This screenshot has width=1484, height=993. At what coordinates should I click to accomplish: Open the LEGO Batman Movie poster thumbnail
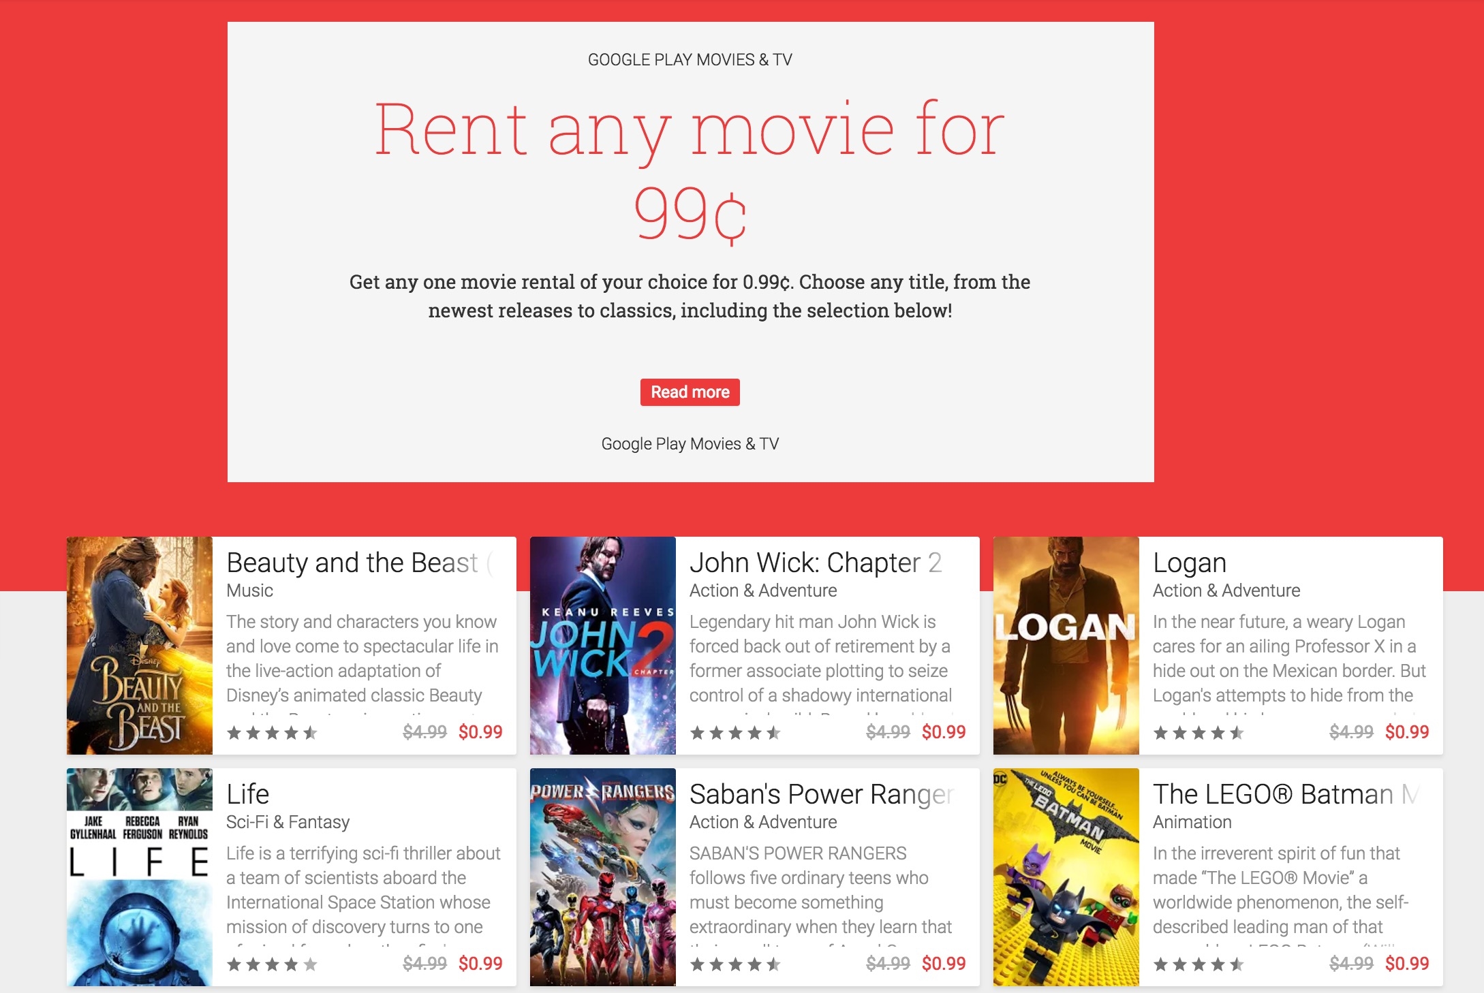tap(1066, 877)
